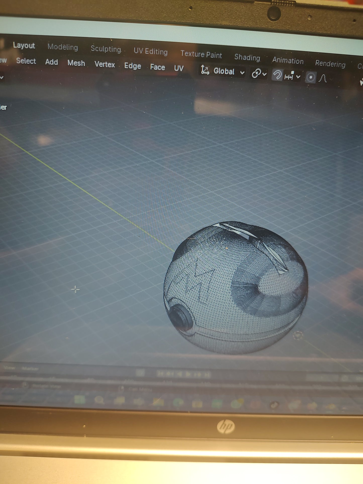363x484 pixels.
Task: Open the UV menu in the header
Action: [x=179, y=68]
